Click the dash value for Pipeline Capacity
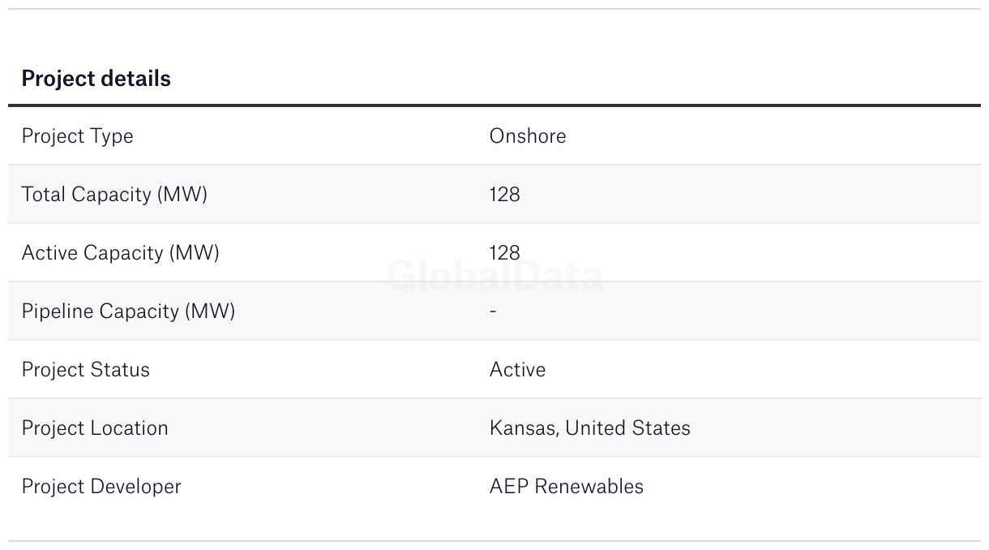The width and height of the screenshot is (989, 550). (x=493, y=312)
